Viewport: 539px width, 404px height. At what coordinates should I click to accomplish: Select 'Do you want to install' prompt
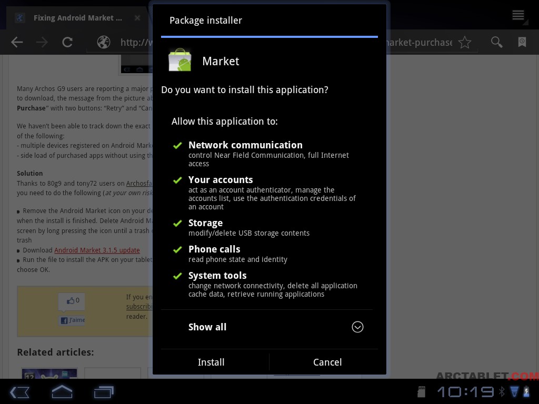pyautogui.click(x=244, y=90)
